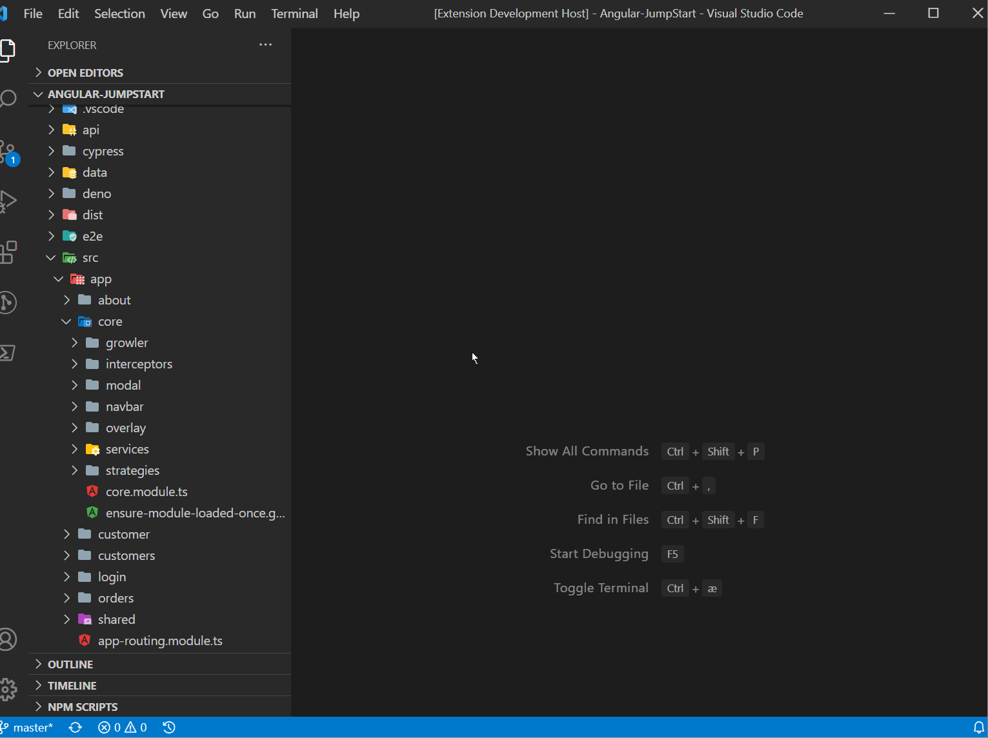Open the Run and Debug view
Viewport: 988px width, 738px height.
coord(8,201)
